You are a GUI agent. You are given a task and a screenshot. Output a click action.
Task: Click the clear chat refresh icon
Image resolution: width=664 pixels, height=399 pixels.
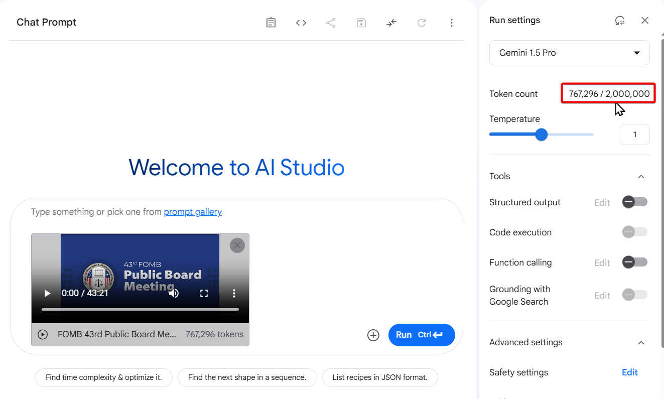(x=422, y=23)
